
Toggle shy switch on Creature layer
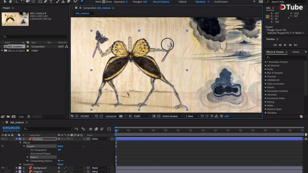pos(59,139)
